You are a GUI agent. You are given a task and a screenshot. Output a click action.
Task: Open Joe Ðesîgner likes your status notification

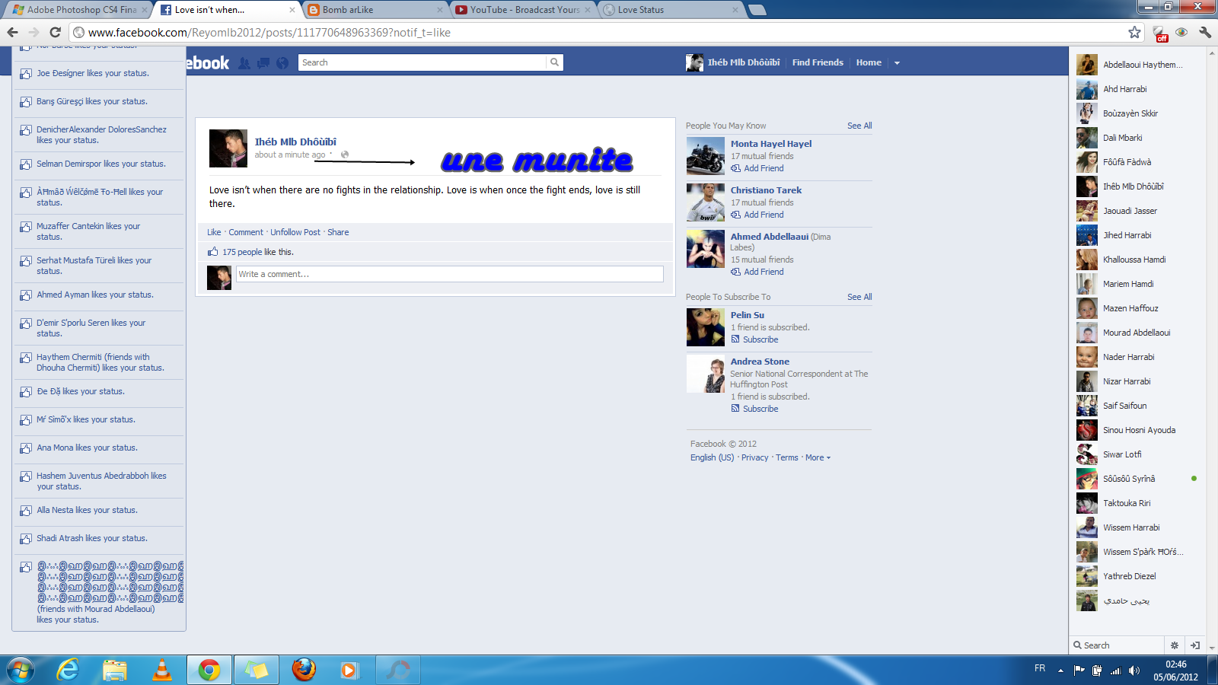point(99,74)
